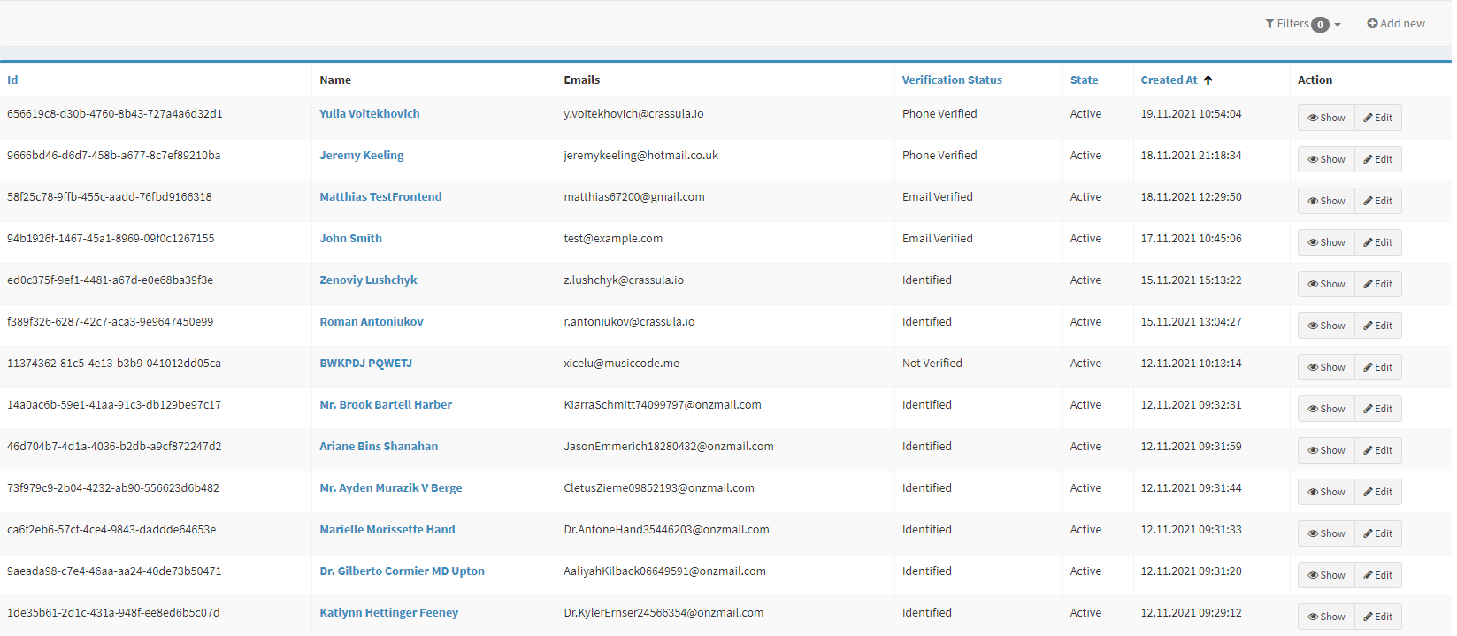Open Mr. Ayden Murazik V Berge link
Screen dimensions: 1457x636
click(391, 488)
